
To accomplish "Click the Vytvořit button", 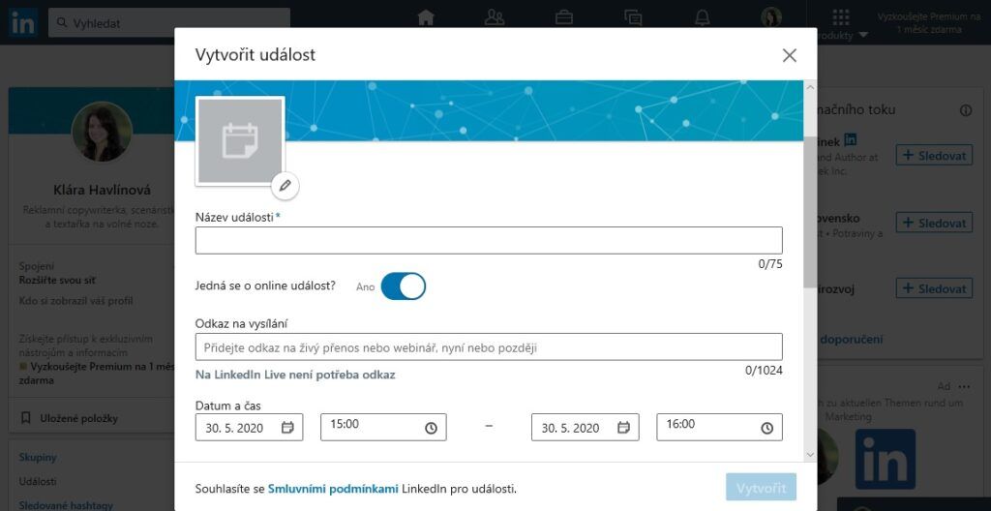I will click(x=761, y=488).
